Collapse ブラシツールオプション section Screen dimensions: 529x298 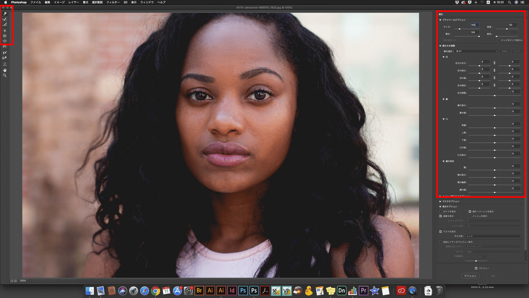[440, 20]
